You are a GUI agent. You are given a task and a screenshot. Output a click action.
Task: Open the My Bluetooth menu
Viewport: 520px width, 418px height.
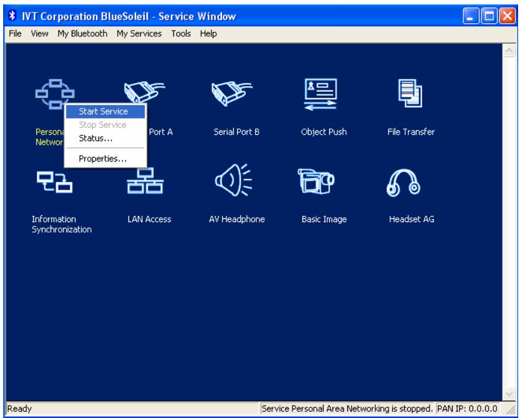click(x=82, y=34)
